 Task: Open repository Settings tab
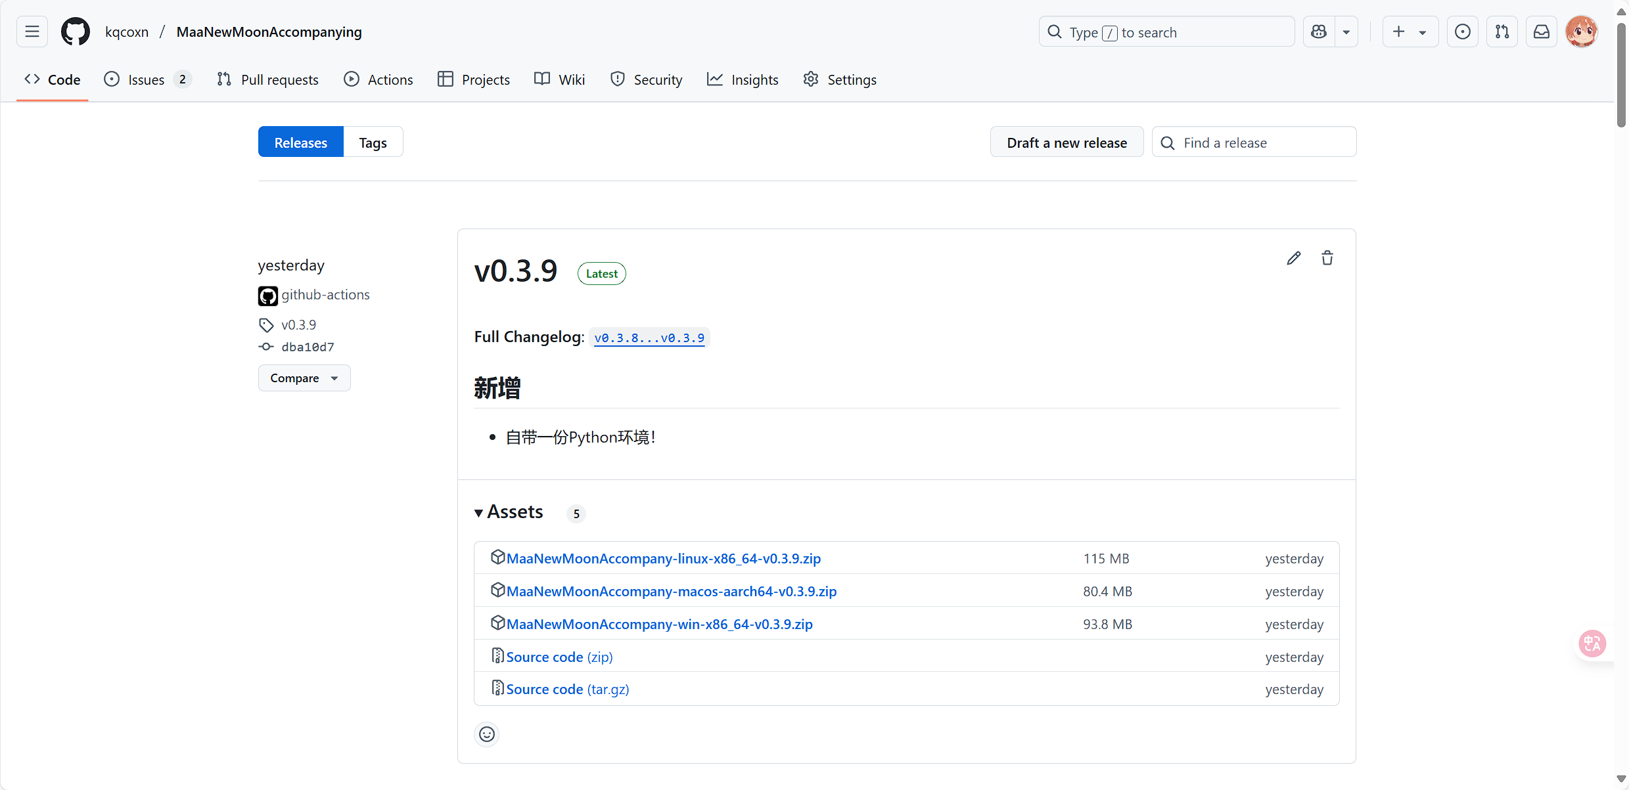(x=840, y=79)
